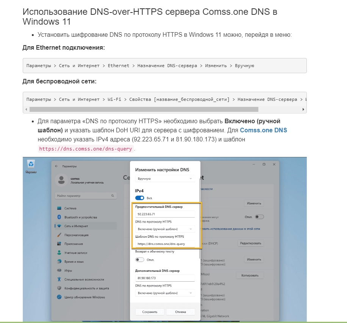Viewport: 347px width, 323px height.
Task: Toggle the IPv4 Вкл. switch
Action: tap(140, 198)
